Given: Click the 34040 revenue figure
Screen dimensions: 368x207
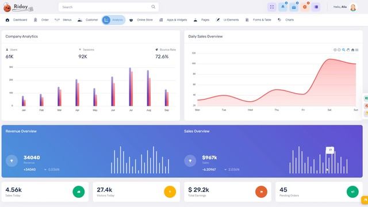Looking at the screenshot, I should [x=32, y=158].
